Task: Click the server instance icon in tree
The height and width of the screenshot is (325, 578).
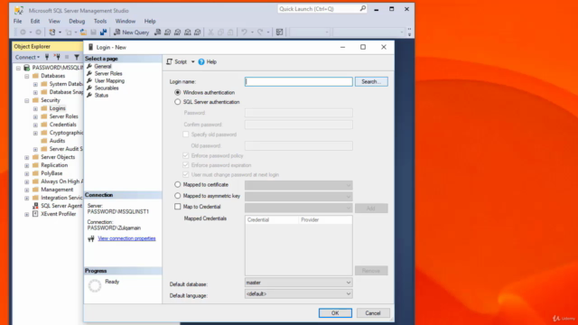Action: coord(27,68)
